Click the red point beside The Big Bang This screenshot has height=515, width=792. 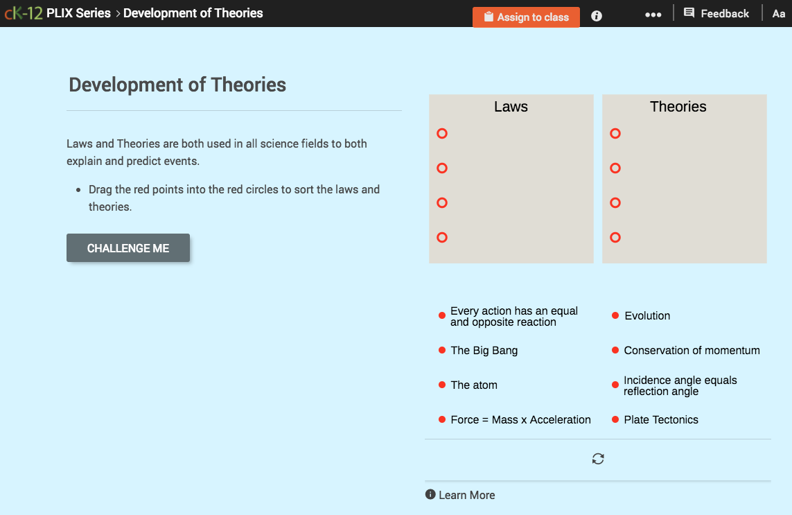click(441, 350)
